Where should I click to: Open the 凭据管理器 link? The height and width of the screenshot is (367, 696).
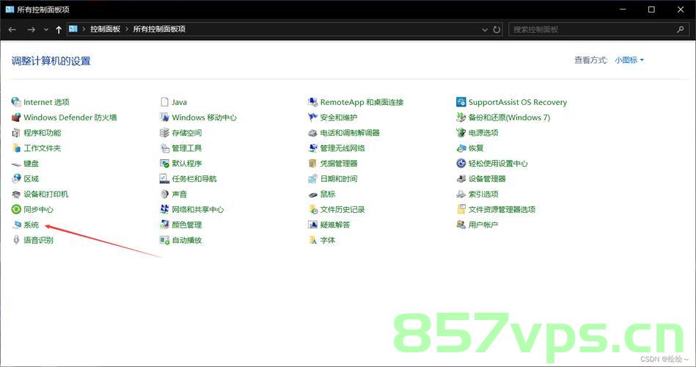tap(339, 164)
